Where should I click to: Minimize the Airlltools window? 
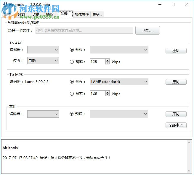pos(160,4)
